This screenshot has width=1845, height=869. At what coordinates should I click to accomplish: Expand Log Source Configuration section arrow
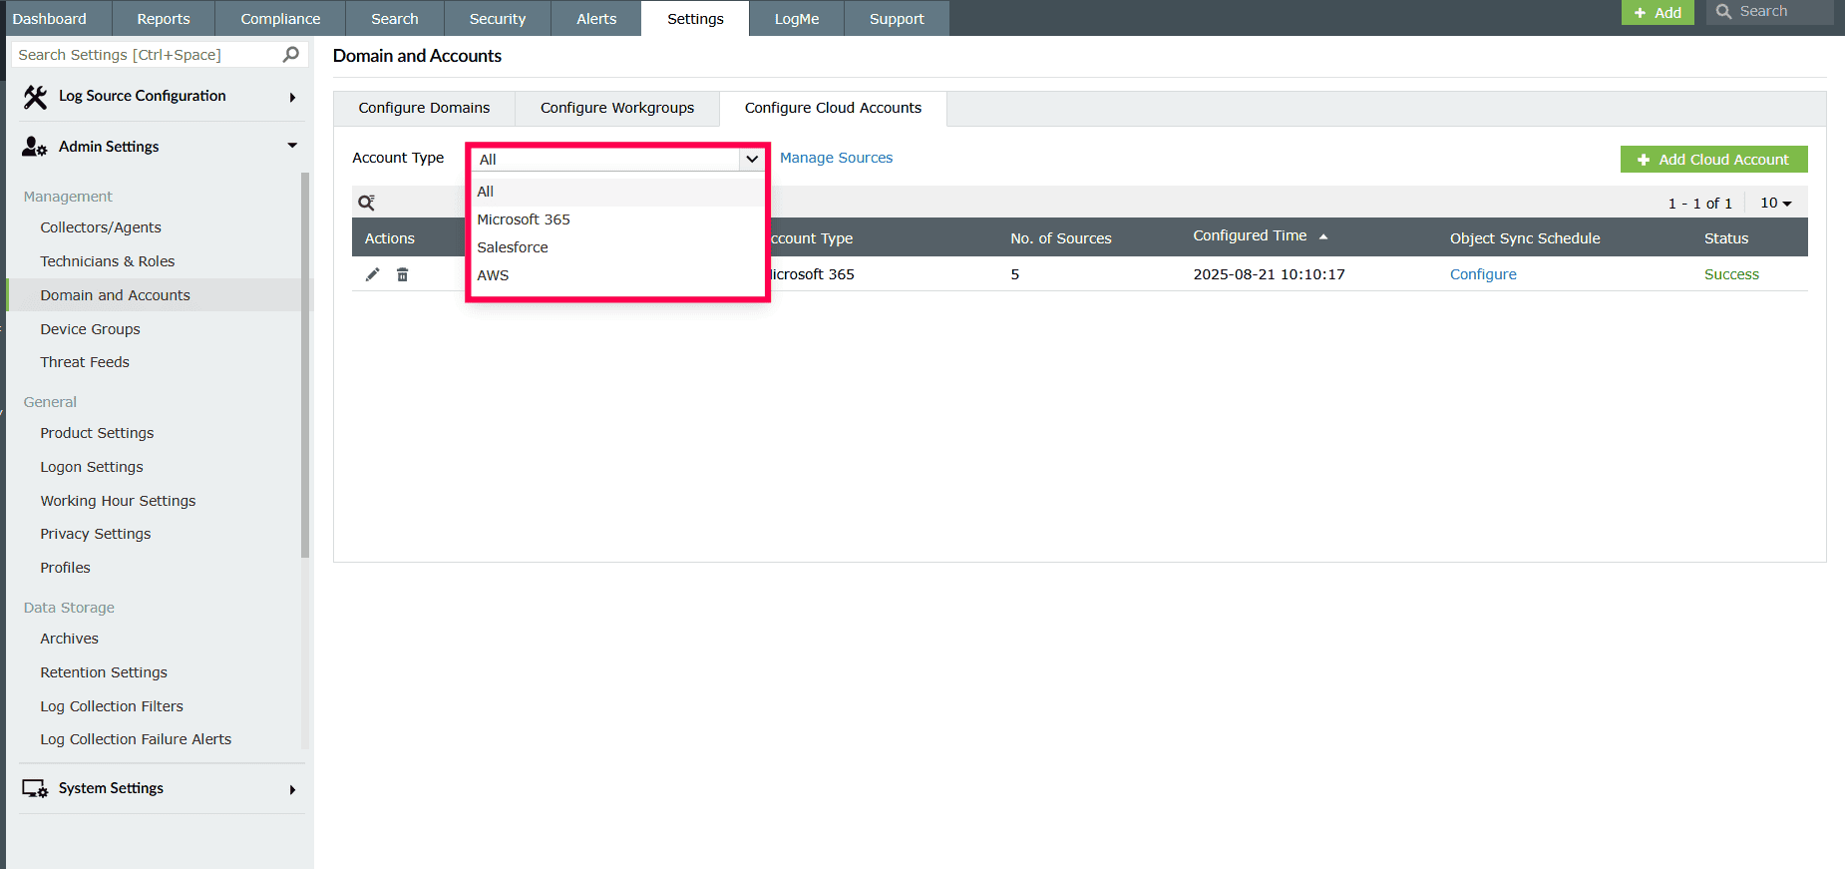point(292,97)
